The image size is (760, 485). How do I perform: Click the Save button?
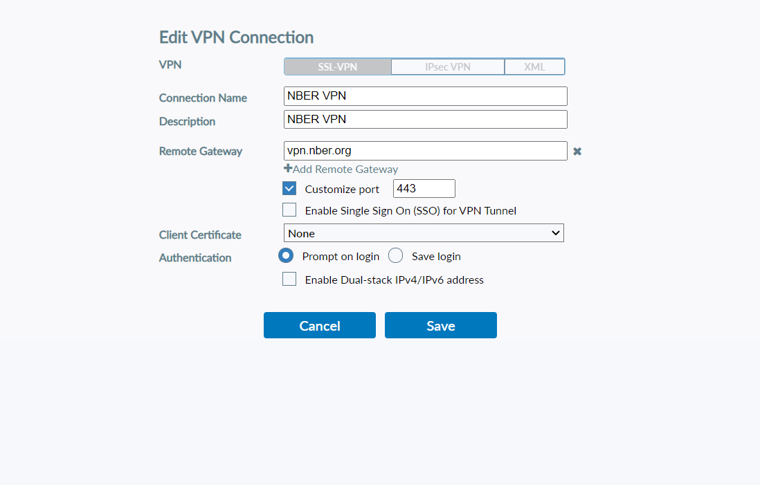441,325
